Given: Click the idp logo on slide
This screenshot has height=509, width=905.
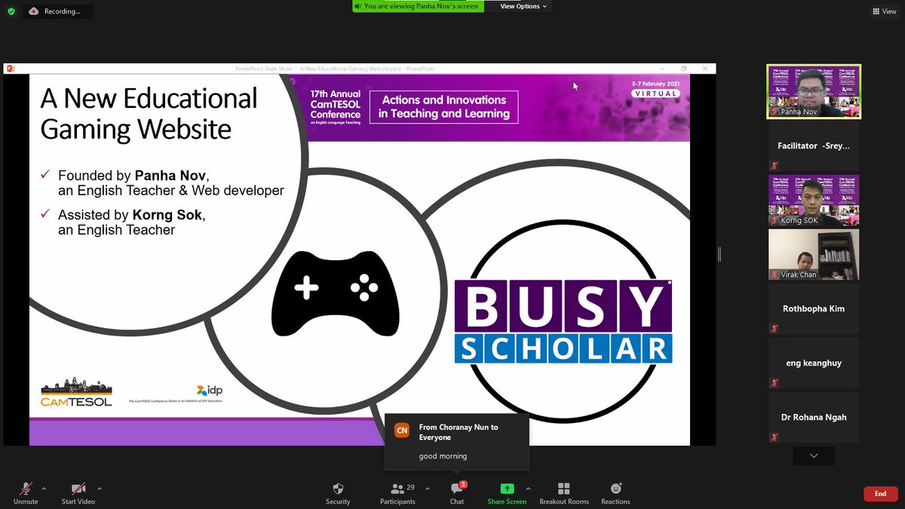Looking at the screenshot, I should pos(209,390).
